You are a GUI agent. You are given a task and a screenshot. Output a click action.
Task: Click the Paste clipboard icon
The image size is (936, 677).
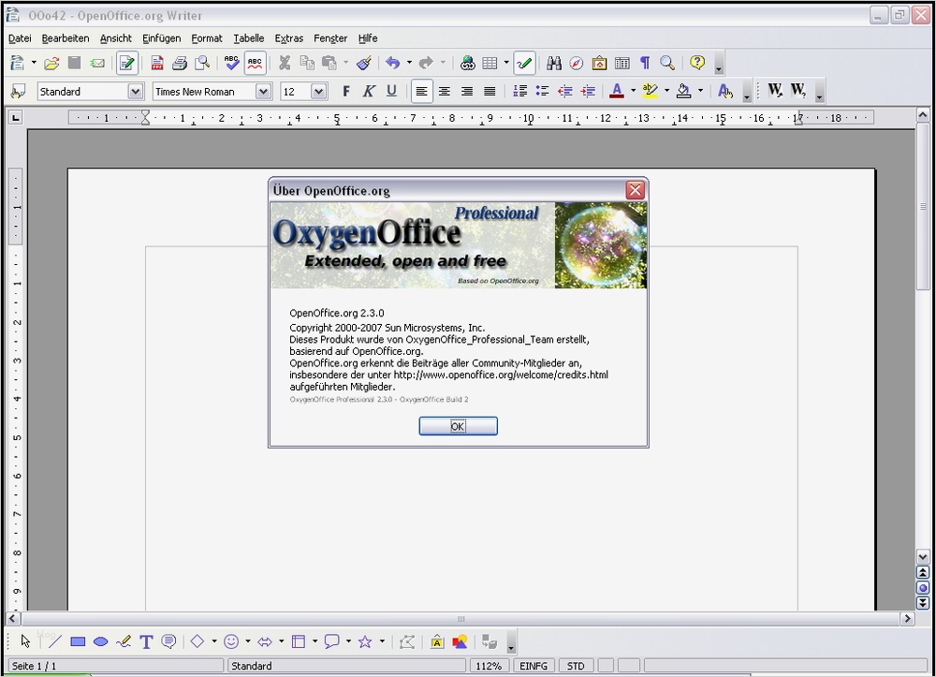point(329,63)
